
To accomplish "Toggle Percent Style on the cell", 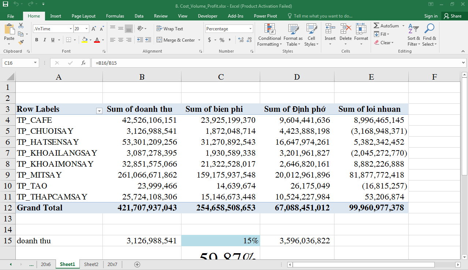I will [x=222, y=40].
